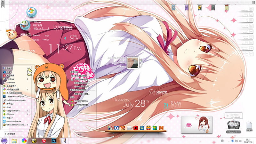This screenshot has height=144, width=256.
Task: Expand UltraEdit Professional submenu arrow
Action: point(28,125)
